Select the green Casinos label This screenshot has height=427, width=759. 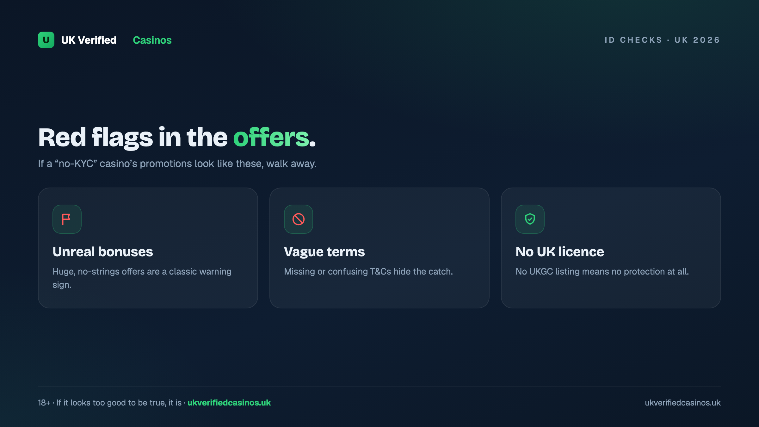(x=152, y=40)
